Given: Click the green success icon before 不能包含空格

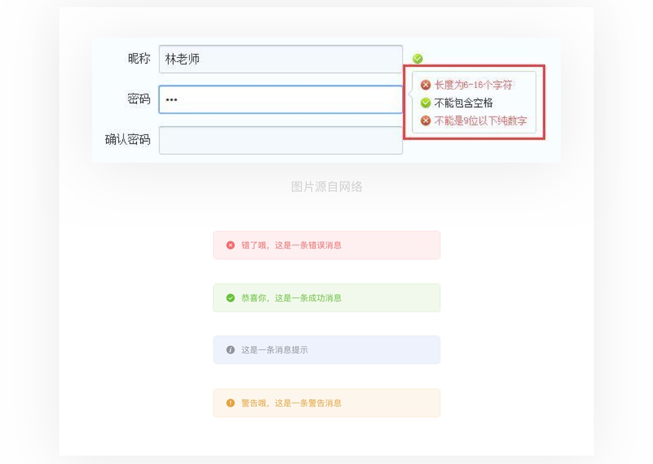Looking at the screenshot, I should pos(427,103).
